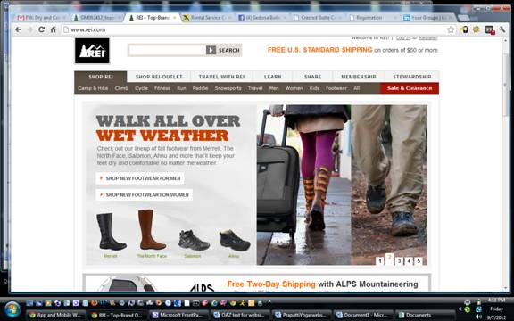Switch to the Shop REI-Outlet tab
This screenshot has height=321, width=514.
pyautogui.click(x=159, y=77)
